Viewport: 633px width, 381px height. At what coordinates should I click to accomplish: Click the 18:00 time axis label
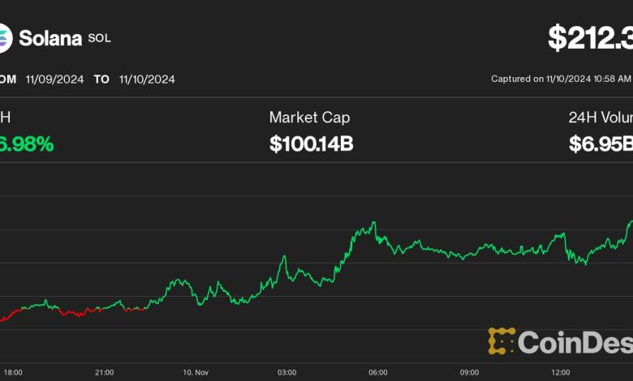coord(13,372)
